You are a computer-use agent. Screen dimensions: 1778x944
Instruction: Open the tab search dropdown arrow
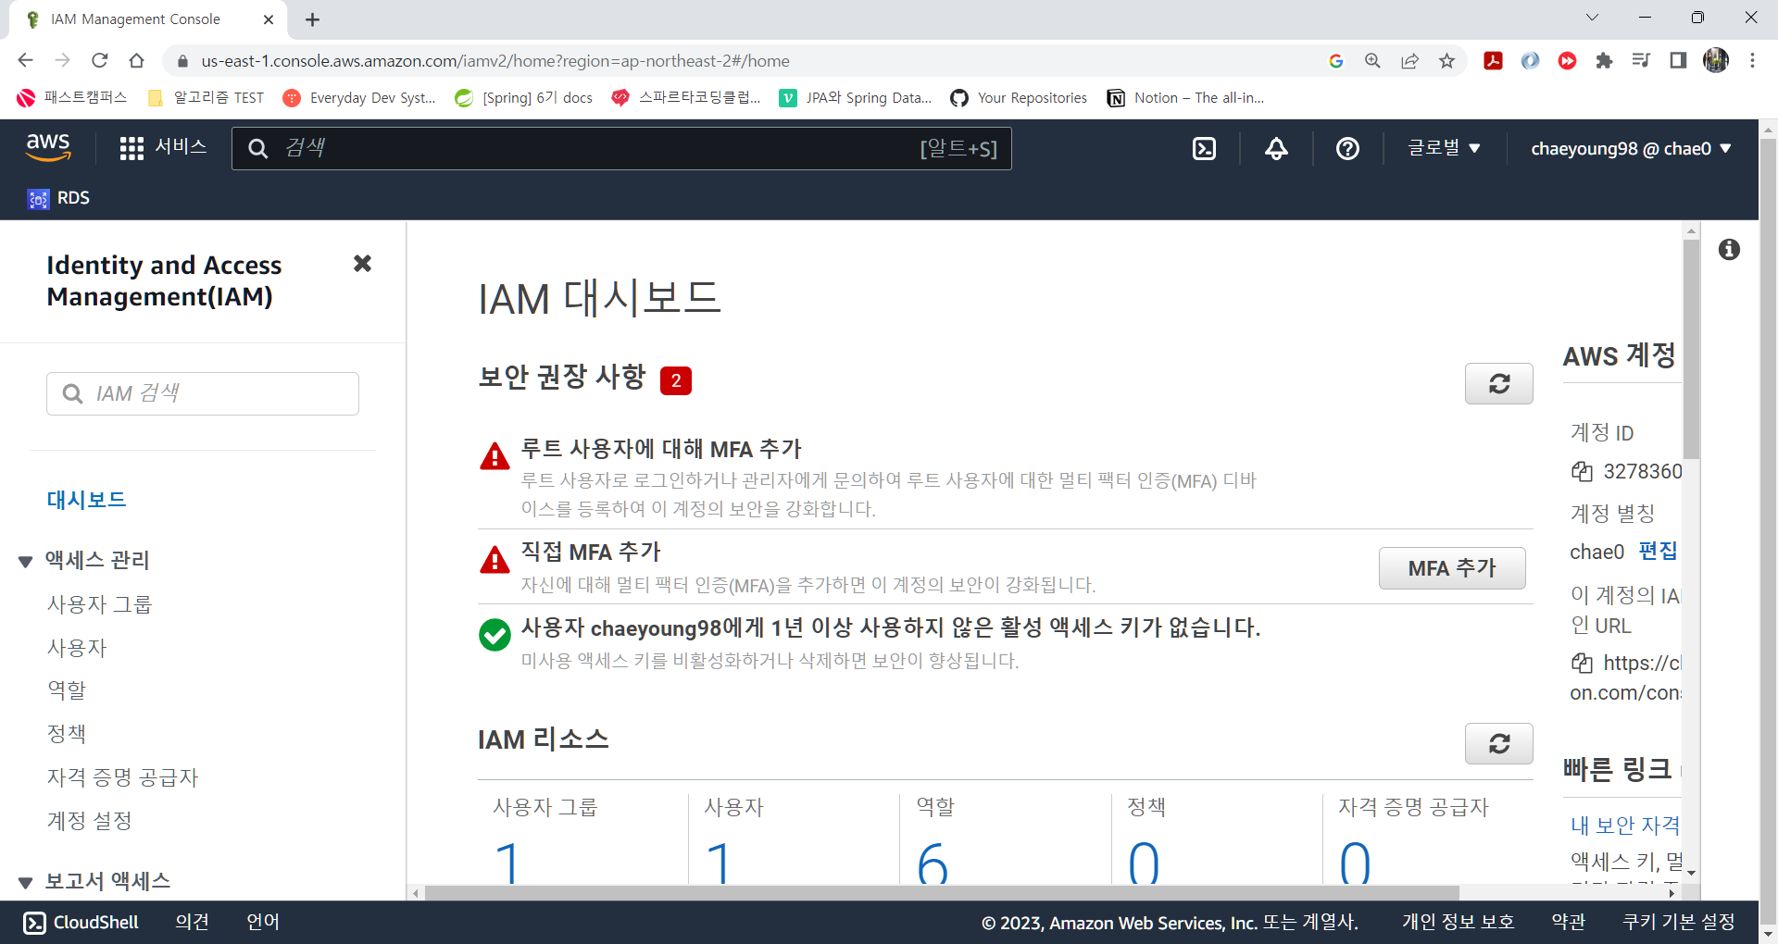(x=1592, y=18)
